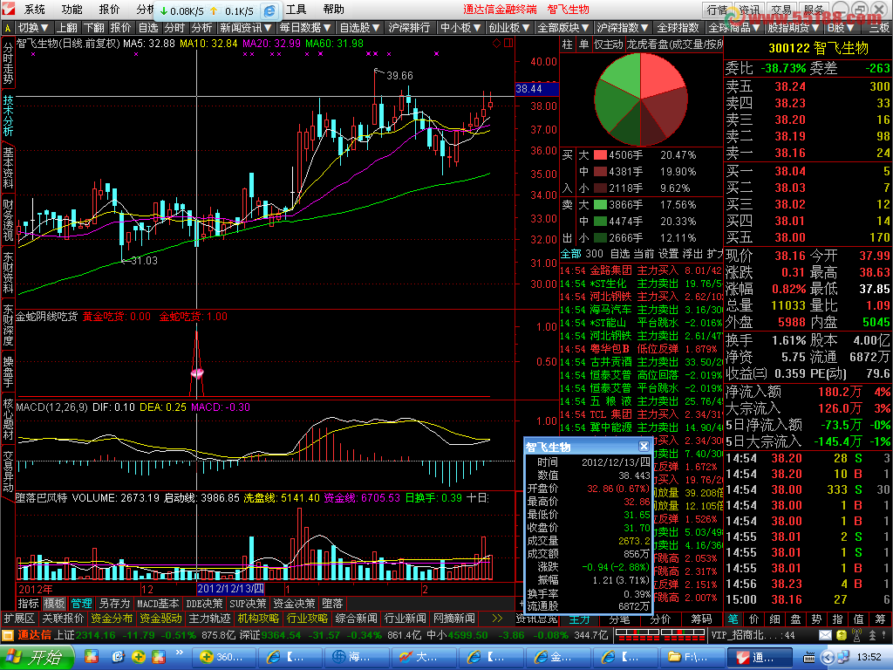
Task: Open the 工具 menu
Action: tap(297, 9)
